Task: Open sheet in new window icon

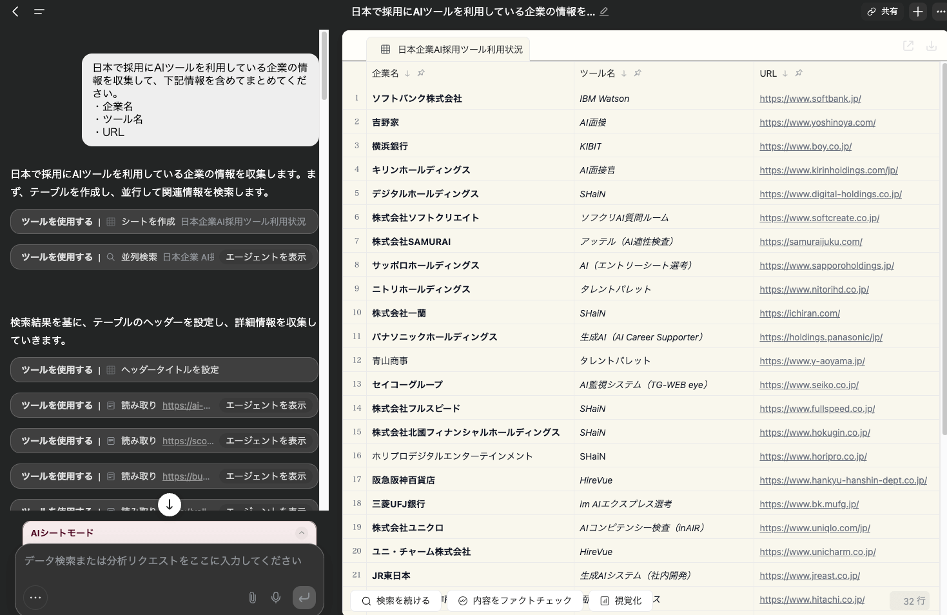Action: click(908, 46)
